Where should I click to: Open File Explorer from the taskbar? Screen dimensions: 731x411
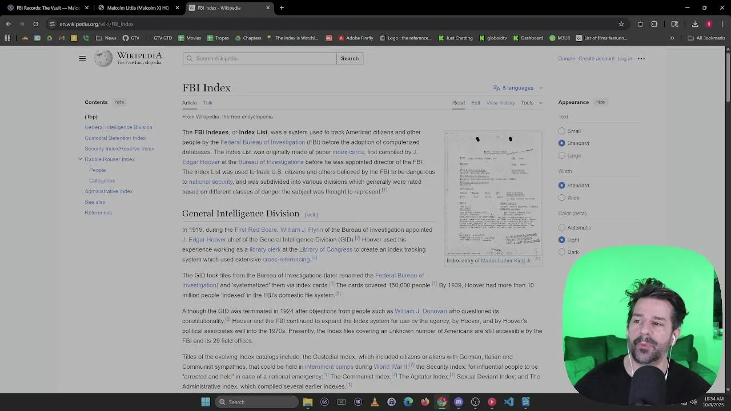point(308,402)
